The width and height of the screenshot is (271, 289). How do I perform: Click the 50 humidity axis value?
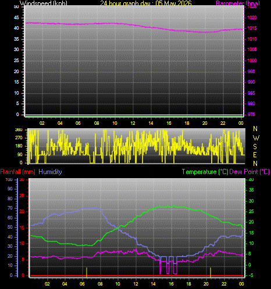pyautogui.click(x=10, y=227)
